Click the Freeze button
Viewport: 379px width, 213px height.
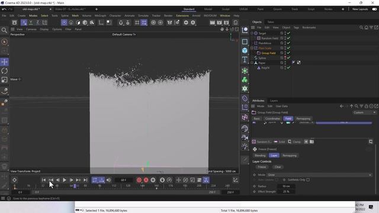coord(262,167)
